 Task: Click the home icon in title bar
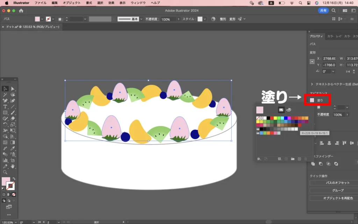click(21, 10)
